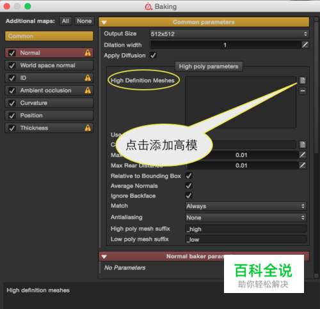Toggle Ignore Backface checkbox
The image size is (320, 309).
189,195
